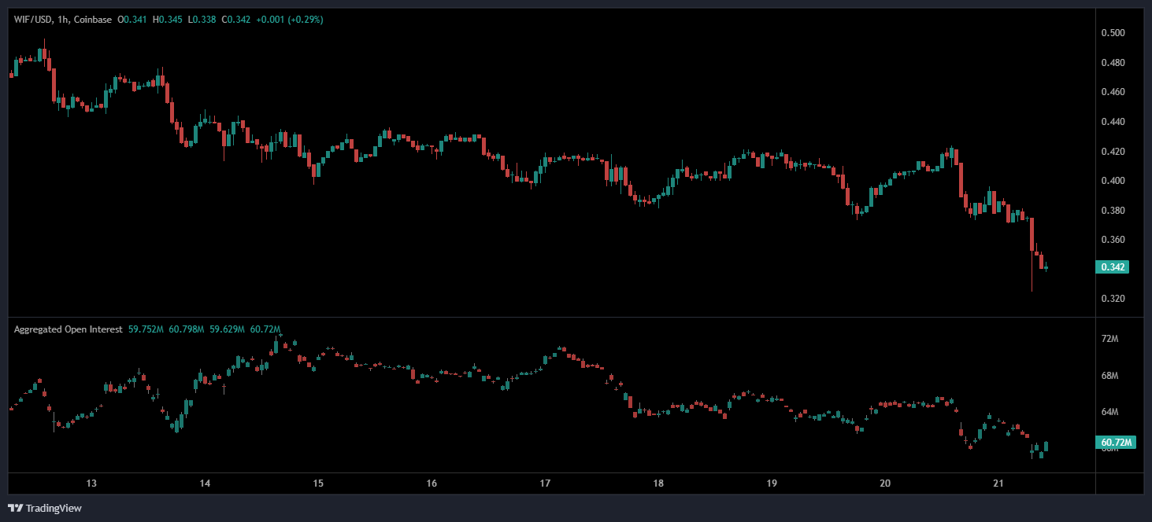Click date 17 on the time axis
The height and width of the screenshot is (522, 1152).
[545, 483]
